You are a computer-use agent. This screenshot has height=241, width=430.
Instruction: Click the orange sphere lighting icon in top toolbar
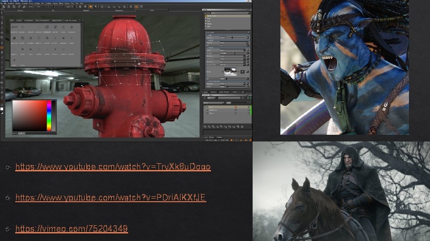coord(90,7)
